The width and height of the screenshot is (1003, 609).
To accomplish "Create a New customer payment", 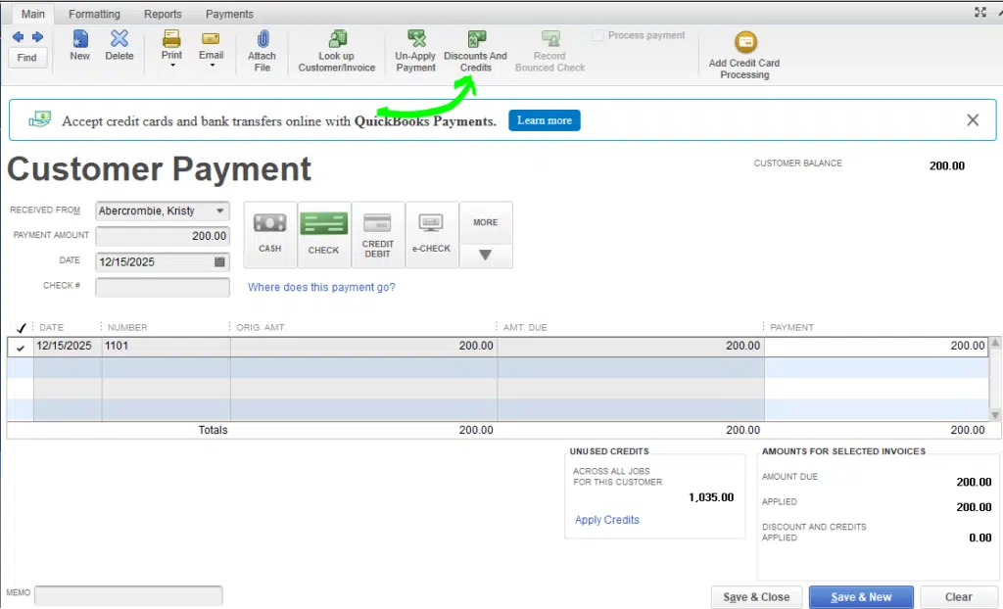I will 80,45.
